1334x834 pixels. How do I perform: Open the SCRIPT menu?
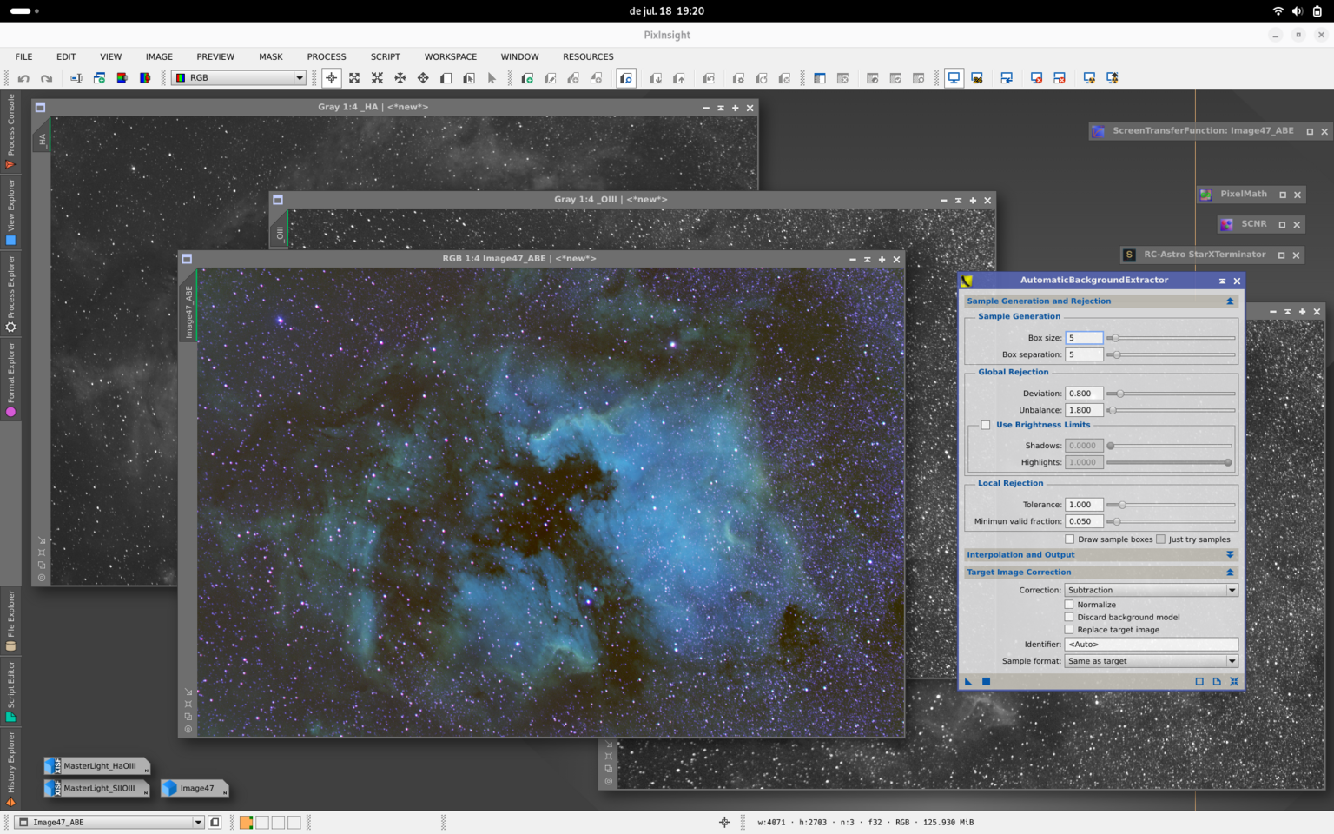pos(386,56)
